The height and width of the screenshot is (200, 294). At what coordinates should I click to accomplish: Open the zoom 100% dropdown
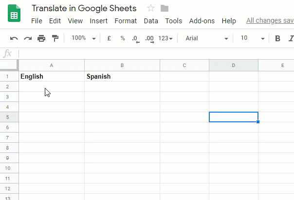point(84,38)
